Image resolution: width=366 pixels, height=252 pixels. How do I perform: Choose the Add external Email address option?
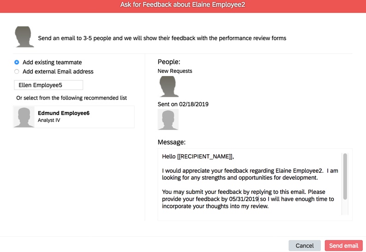pos(17,71)
